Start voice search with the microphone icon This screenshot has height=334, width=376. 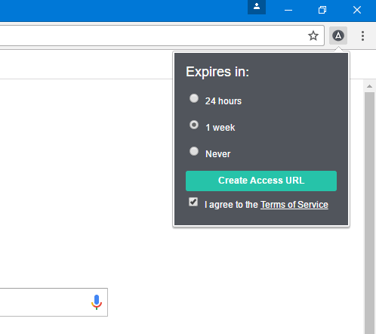pyautogui.click(x=97, y=302)
